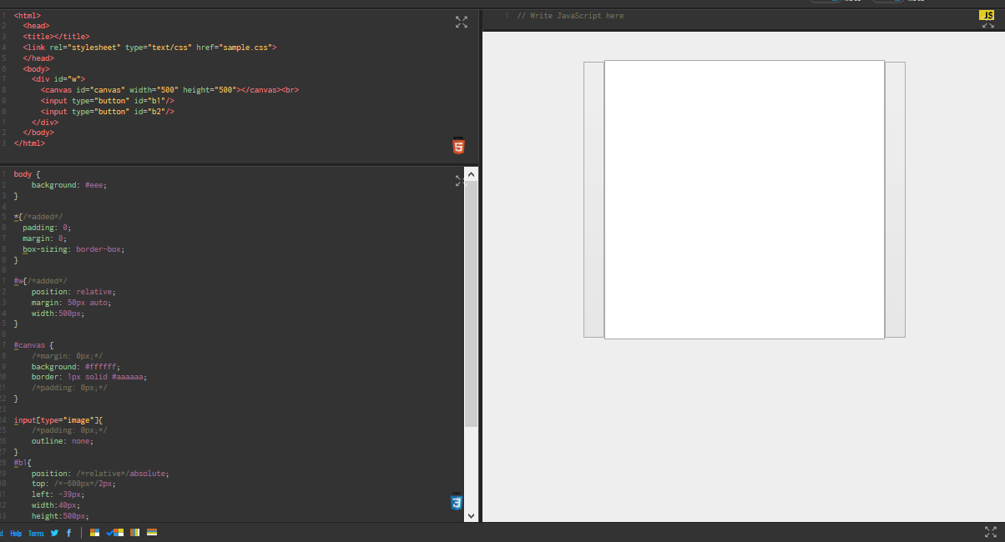Switch to horizontal rows layout
The image size is (1005, 542).
(152, 533)
